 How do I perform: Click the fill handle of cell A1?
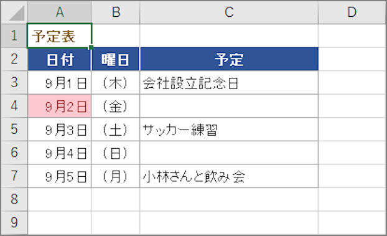coord(91,47)
